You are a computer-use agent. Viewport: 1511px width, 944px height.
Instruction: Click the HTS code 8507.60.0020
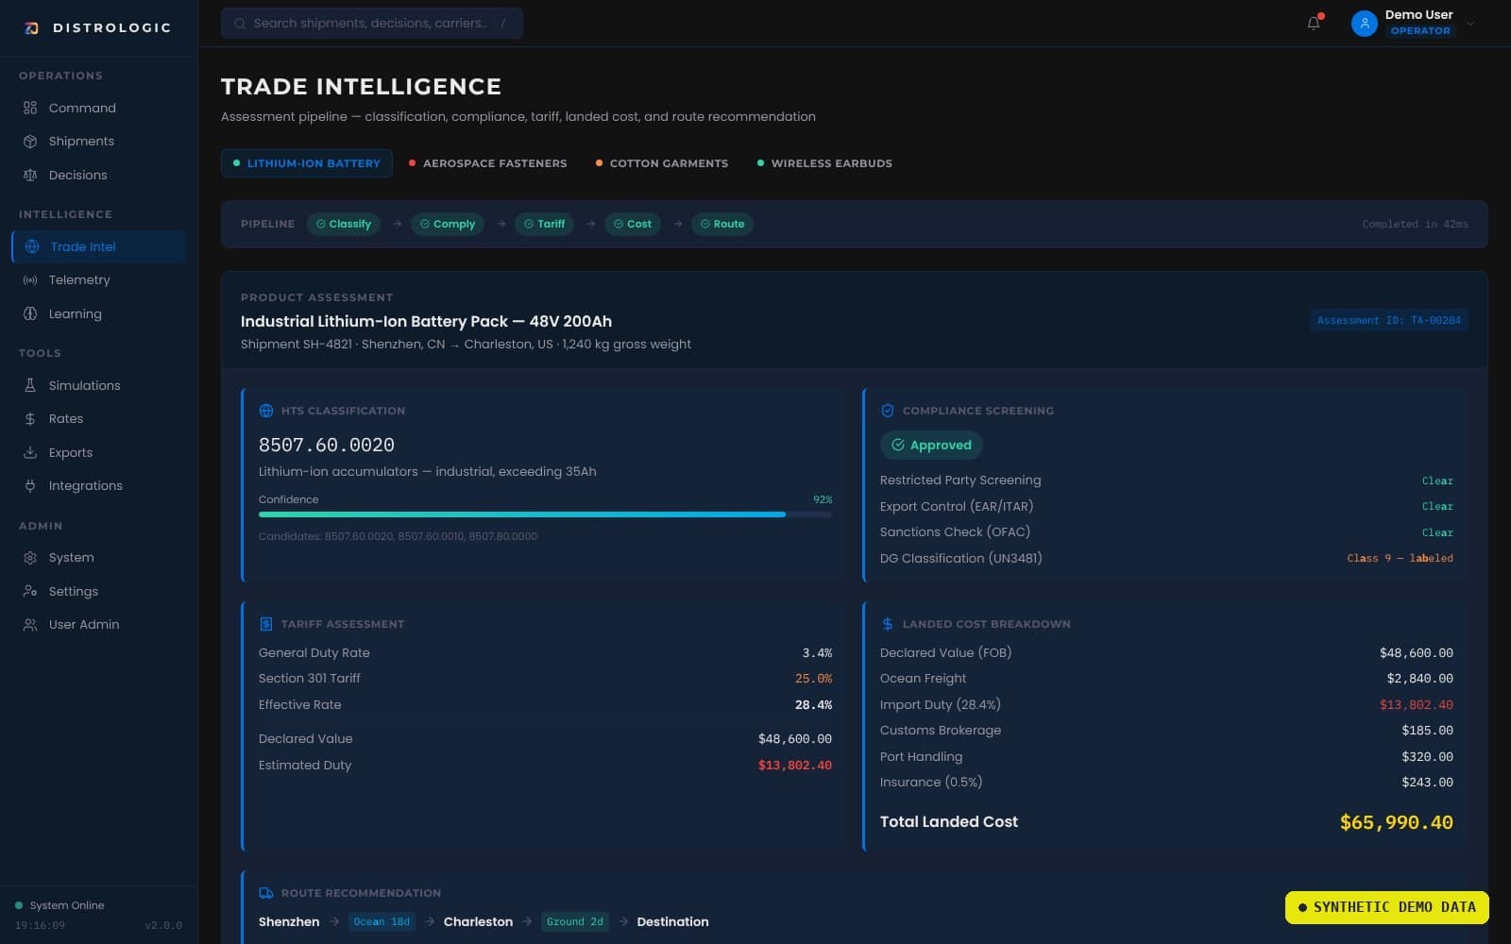327,445
